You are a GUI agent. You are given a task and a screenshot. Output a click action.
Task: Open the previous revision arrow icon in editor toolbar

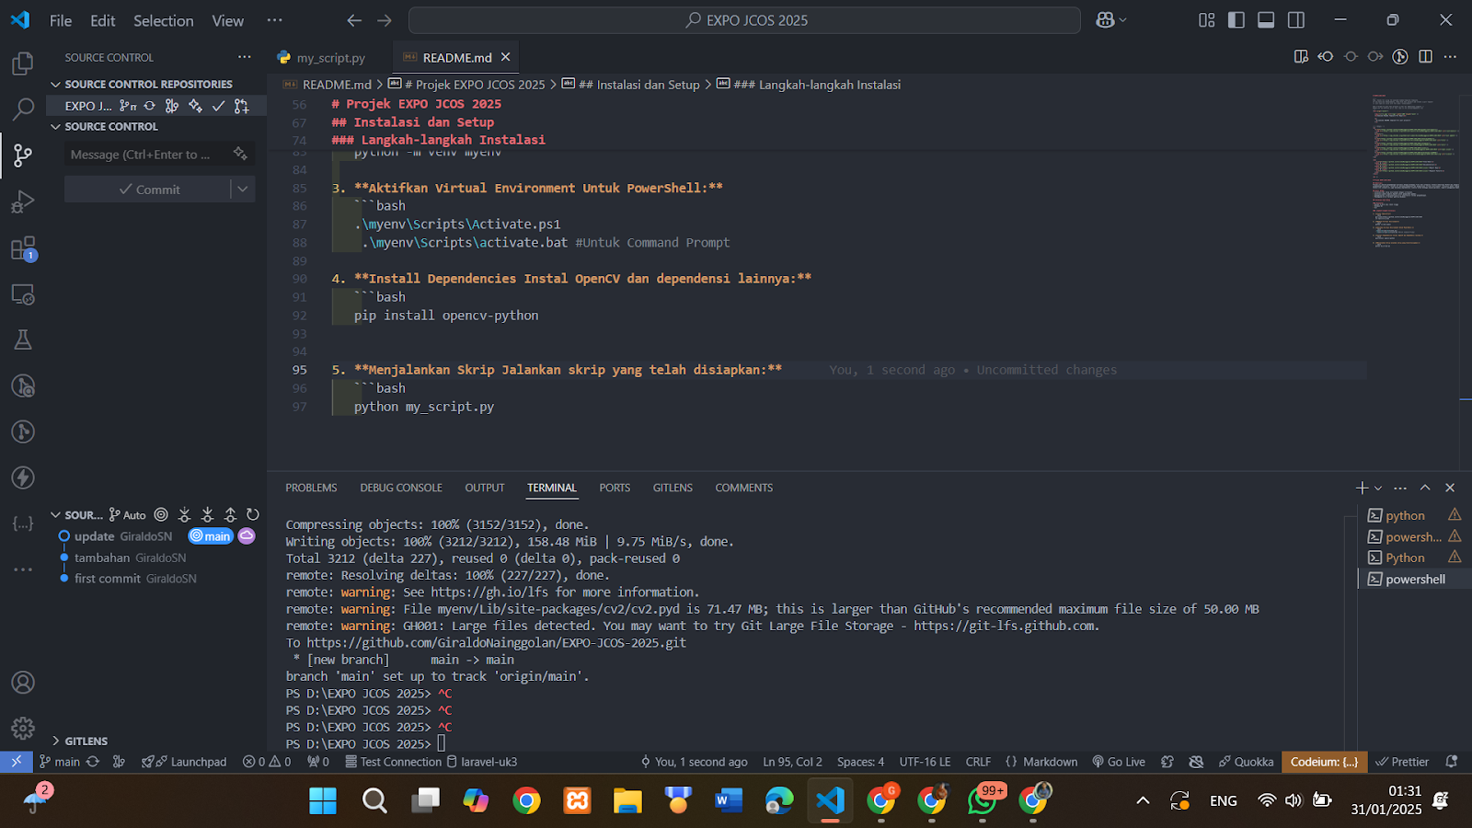coord(1326,57)
